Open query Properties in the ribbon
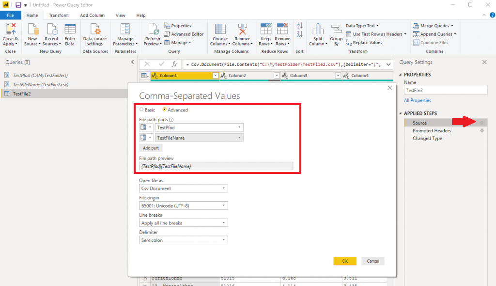The width and height of the screenshot is (496, 286). coord(178,26)
